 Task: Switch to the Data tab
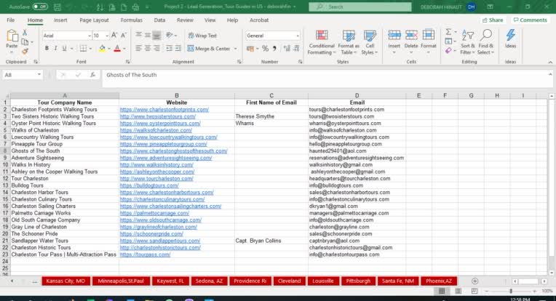(159, 20)
